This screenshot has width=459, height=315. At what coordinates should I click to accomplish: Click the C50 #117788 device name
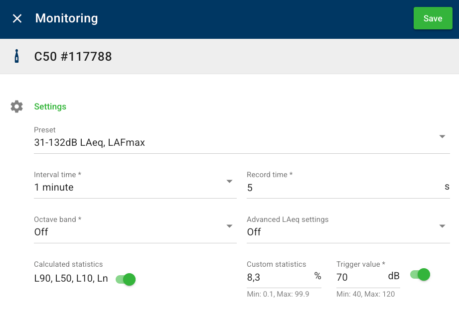click(x=73, y=56)
